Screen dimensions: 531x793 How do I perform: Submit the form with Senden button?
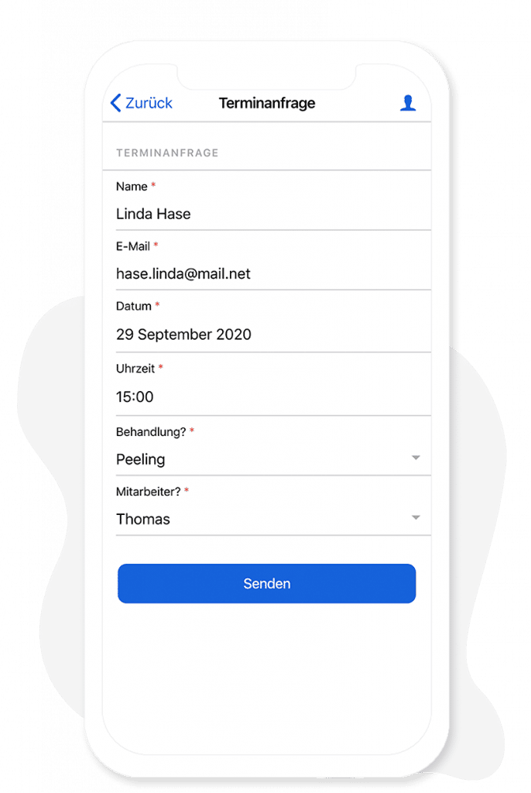click(266, 584)
